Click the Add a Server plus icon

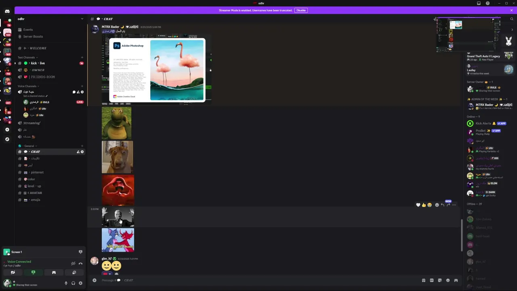[x=7, y=130]
